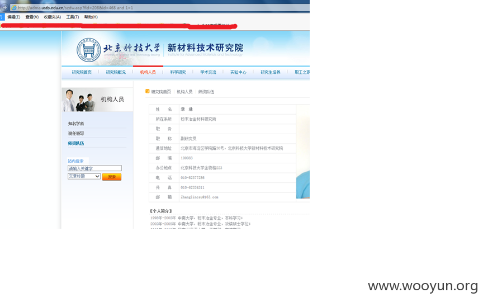Click the 1998年-2002年 education line
483x302 pixels.
196,218
